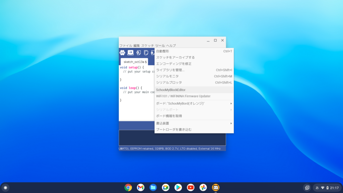Viewport: 343px width, 193px height.
Task: Open ライブラリを管理...
Action: point(194,70)
